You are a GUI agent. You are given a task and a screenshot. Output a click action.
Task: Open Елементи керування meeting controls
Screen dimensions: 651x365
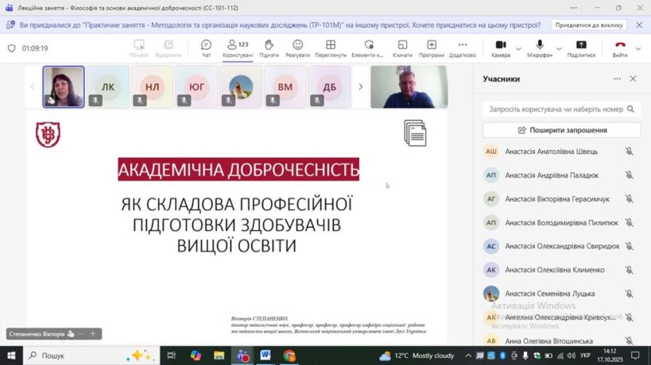pyautogui.click(x=368, y=48)
